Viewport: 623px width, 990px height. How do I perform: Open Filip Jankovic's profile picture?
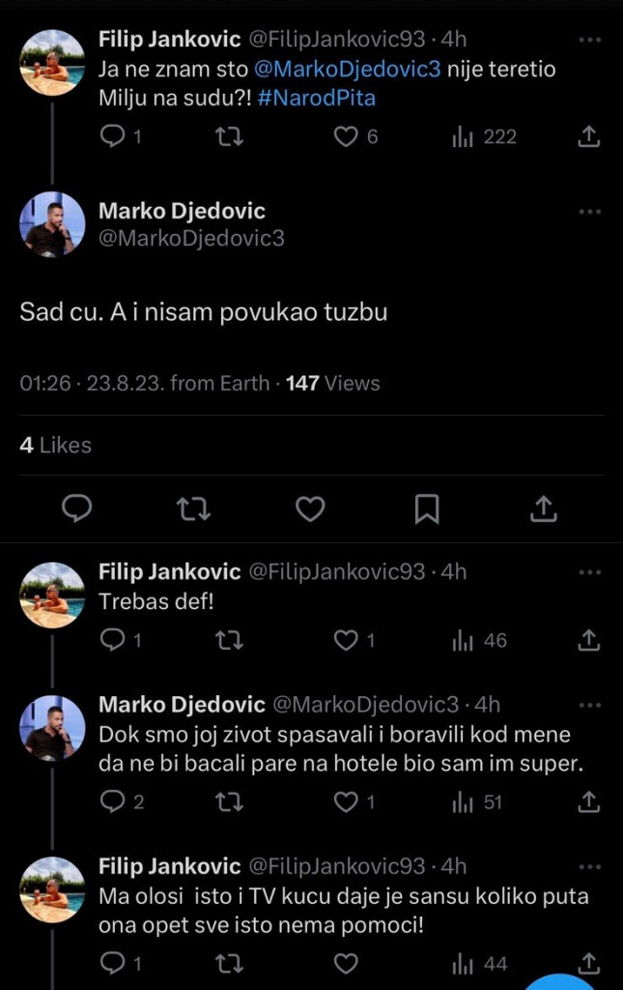pyautogui.click(x=52, y=63)
